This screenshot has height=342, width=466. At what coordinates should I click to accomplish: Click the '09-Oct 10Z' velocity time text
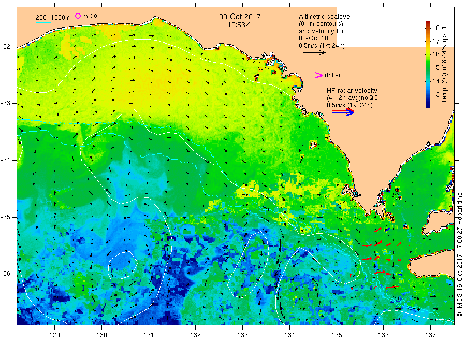[316, 38]
